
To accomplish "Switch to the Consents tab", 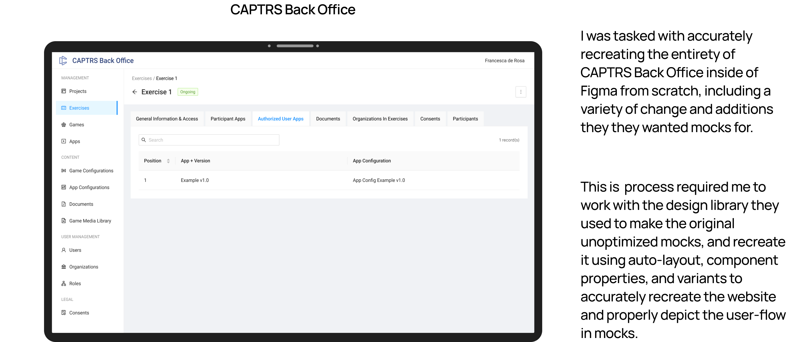I will point(430,119).
